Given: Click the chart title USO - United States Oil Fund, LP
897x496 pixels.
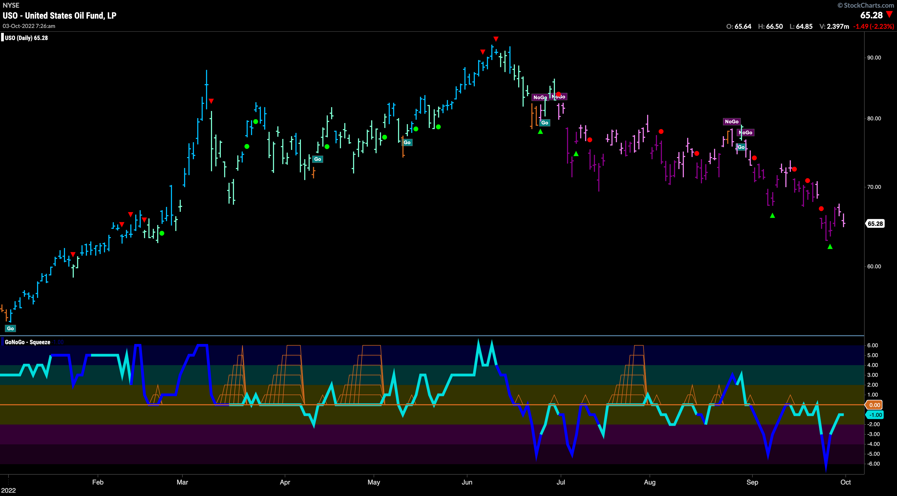Looking at the screenshot, I should [x=60, y=16].
